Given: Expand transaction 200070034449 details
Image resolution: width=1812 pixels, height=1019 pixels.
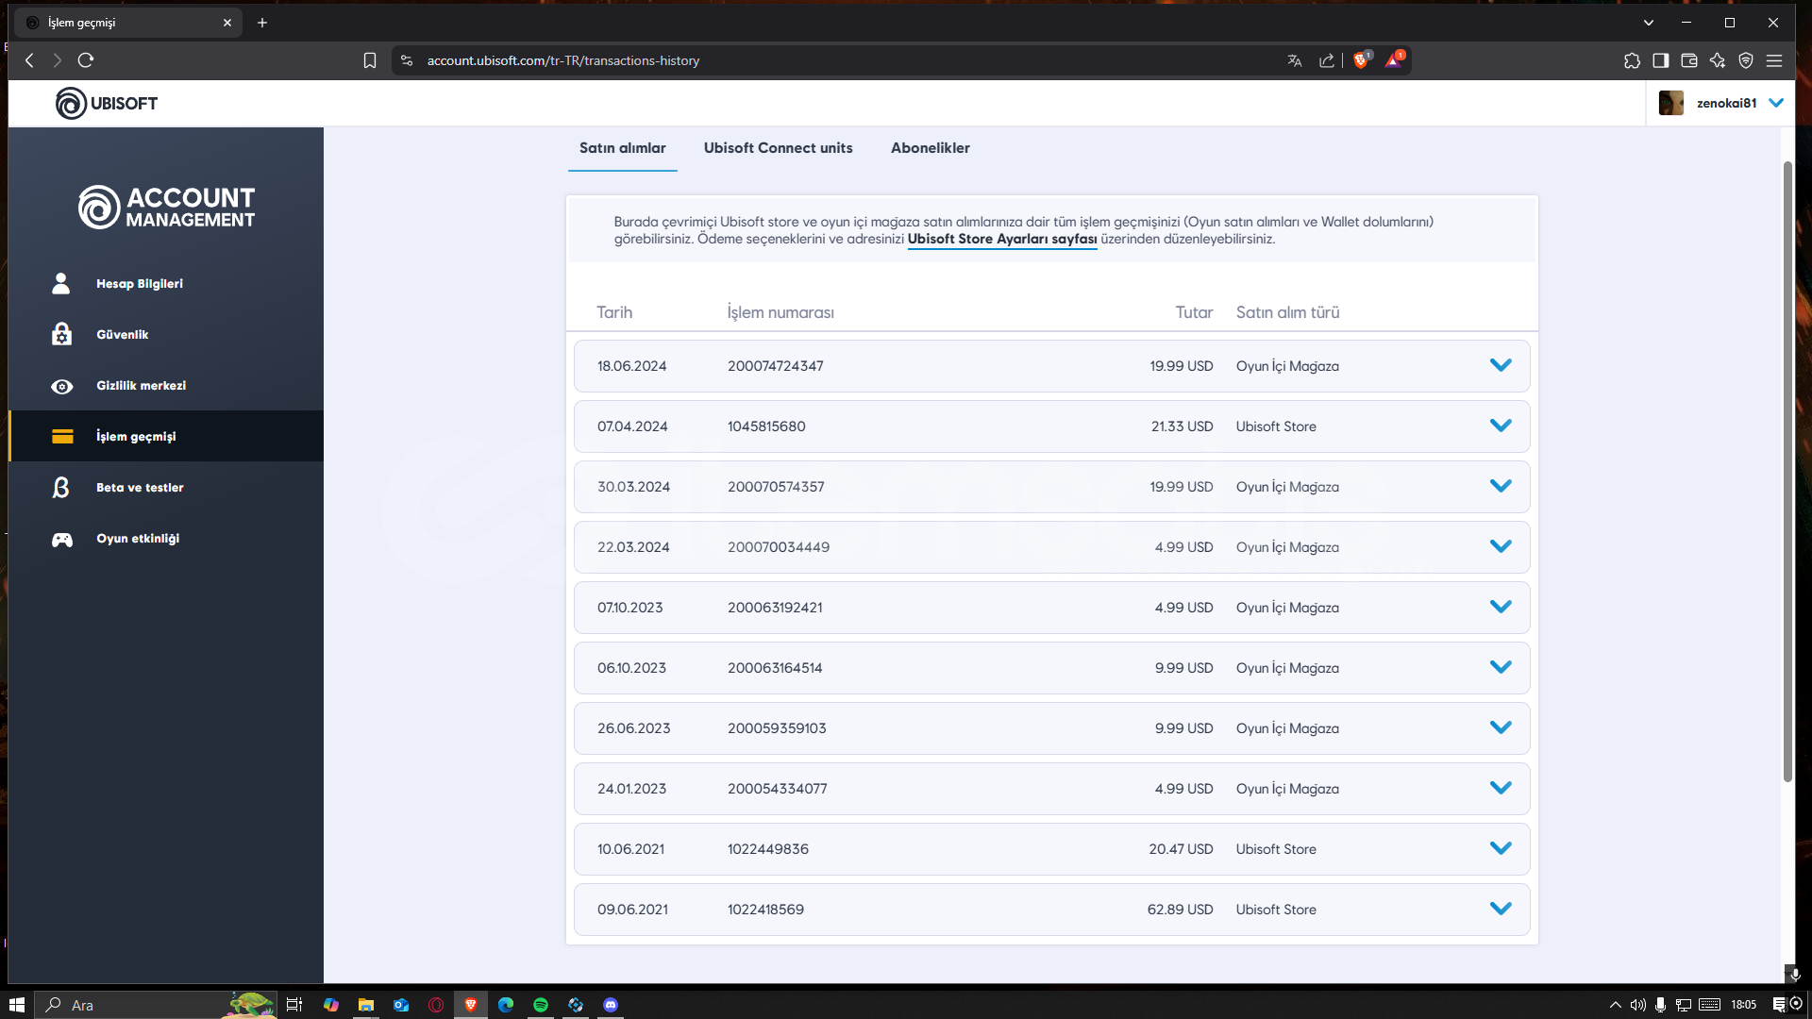Looking at the screenshot, I should pos(1501,546).
